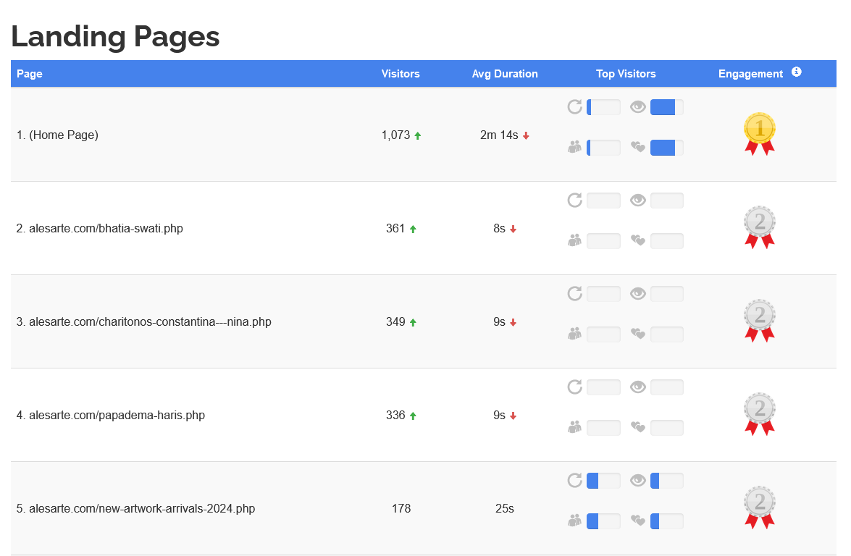Click hearts icon in charitonos-constantina row
Image resolution: width=851 pixels, height=556 pixels.
pos(638,334)
